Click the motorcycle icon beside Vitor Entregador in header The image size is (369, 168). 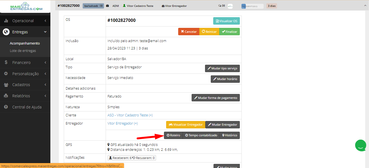click(163, 6)
